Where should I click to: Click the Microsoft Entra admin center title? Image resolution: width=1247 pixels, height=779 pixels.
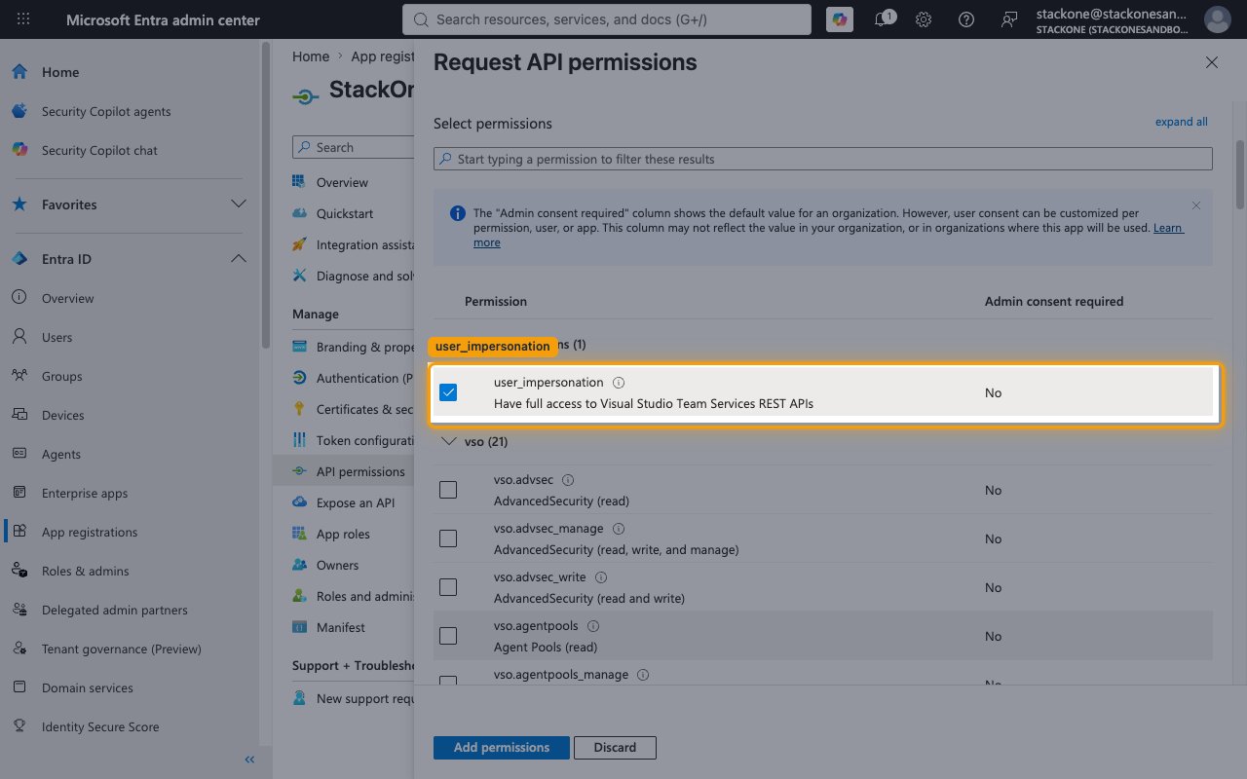pos(163,19)
